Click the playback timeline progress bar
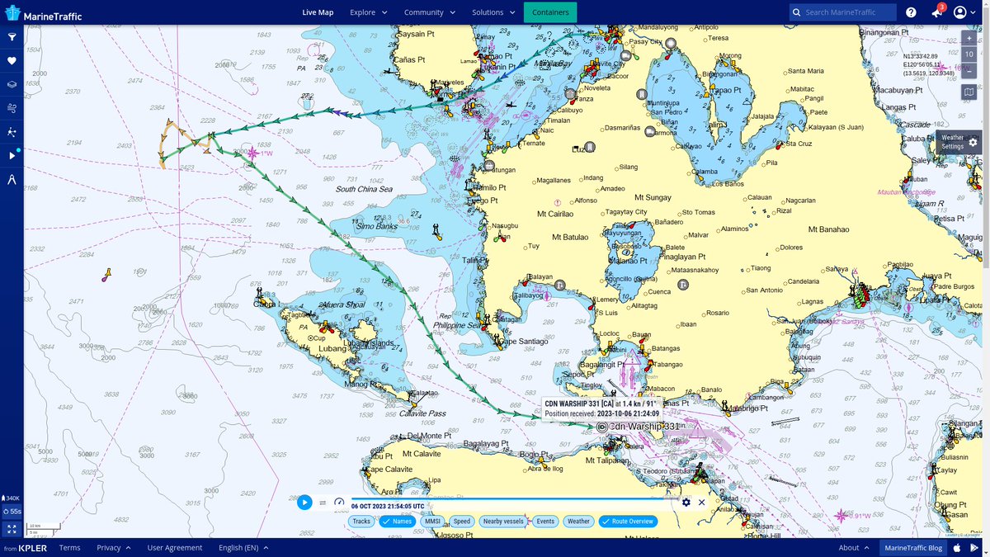This screenshot has width=990, height=557. [x=515, y=498]
